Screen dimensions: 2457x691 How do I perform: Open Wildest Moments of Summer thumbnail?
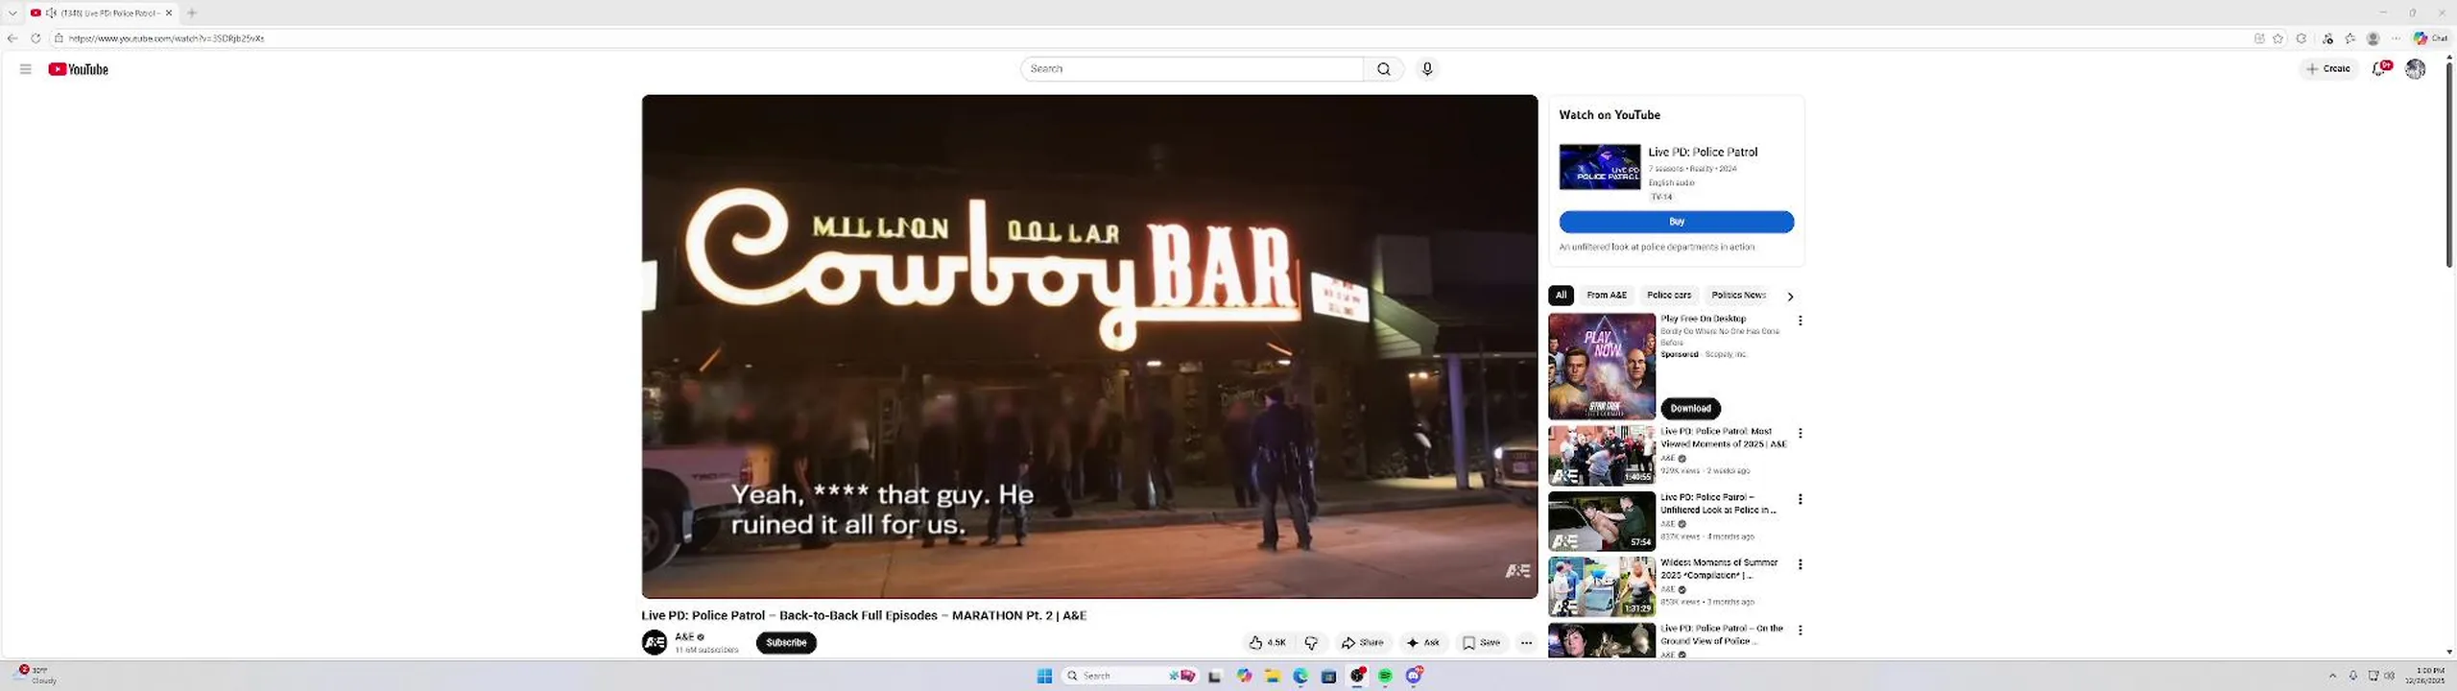pos(1601,586)
